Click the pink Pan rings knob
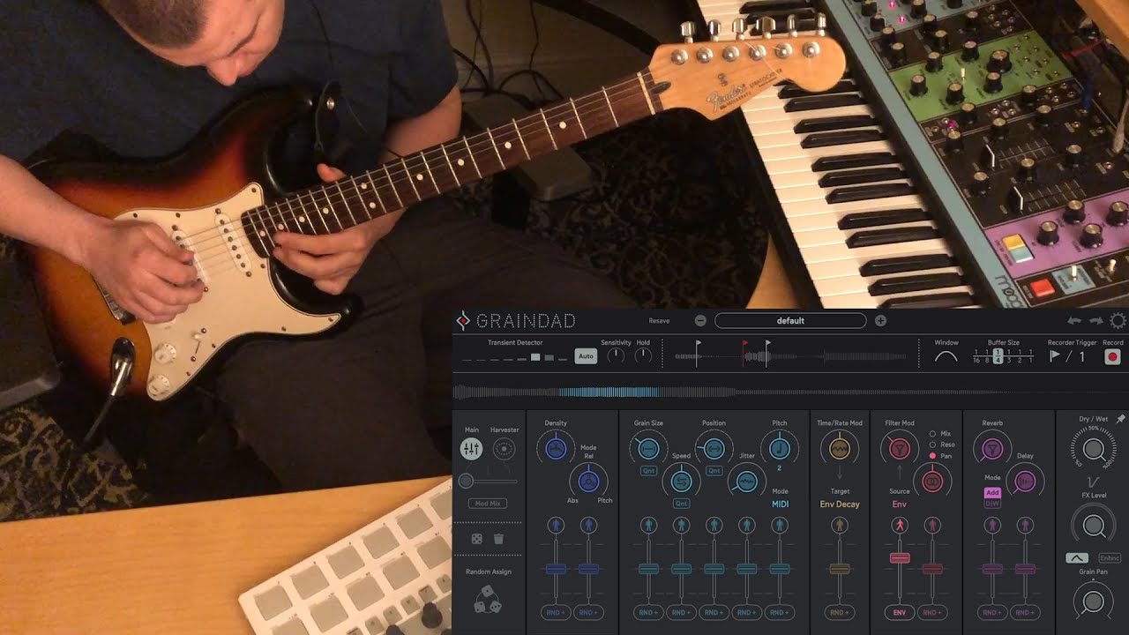The image size is (1129, 635). 931,482
